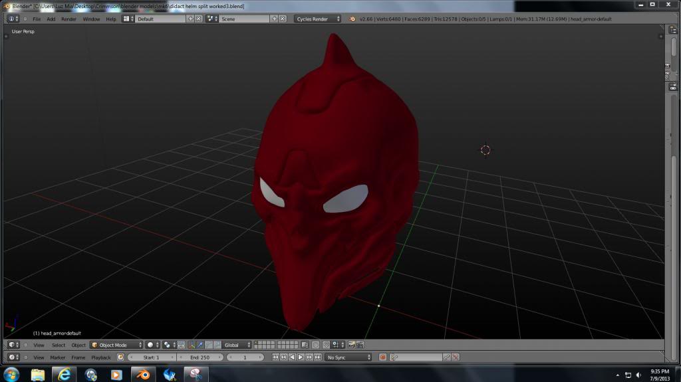Viewport: 681px width, 382px height.
Task: Open the Render menu
Action: 68,19
